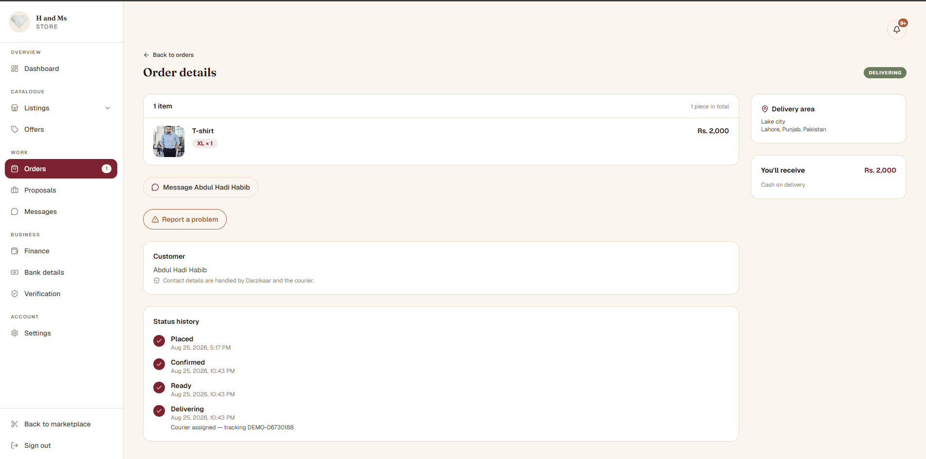This screenshot has width=926, height=459.
Task: Click the Bank details card icon
Action: [15, 272]
